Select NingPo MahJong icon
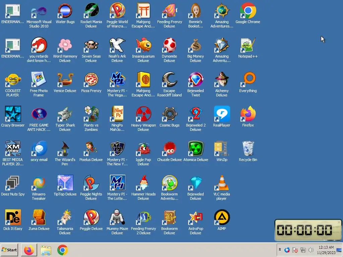Screen dimensions: 343x257 [117, 114]
